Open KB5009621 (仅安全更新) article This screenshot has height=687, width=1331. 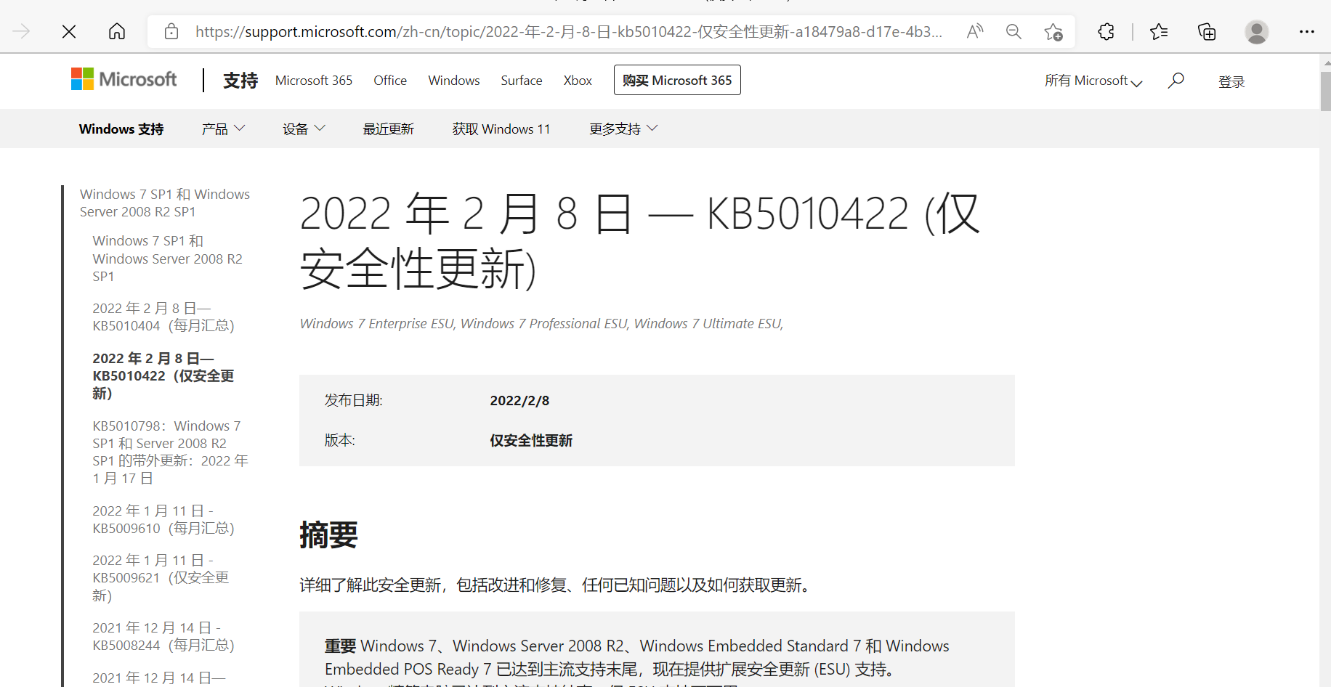[x=161, y=578]
